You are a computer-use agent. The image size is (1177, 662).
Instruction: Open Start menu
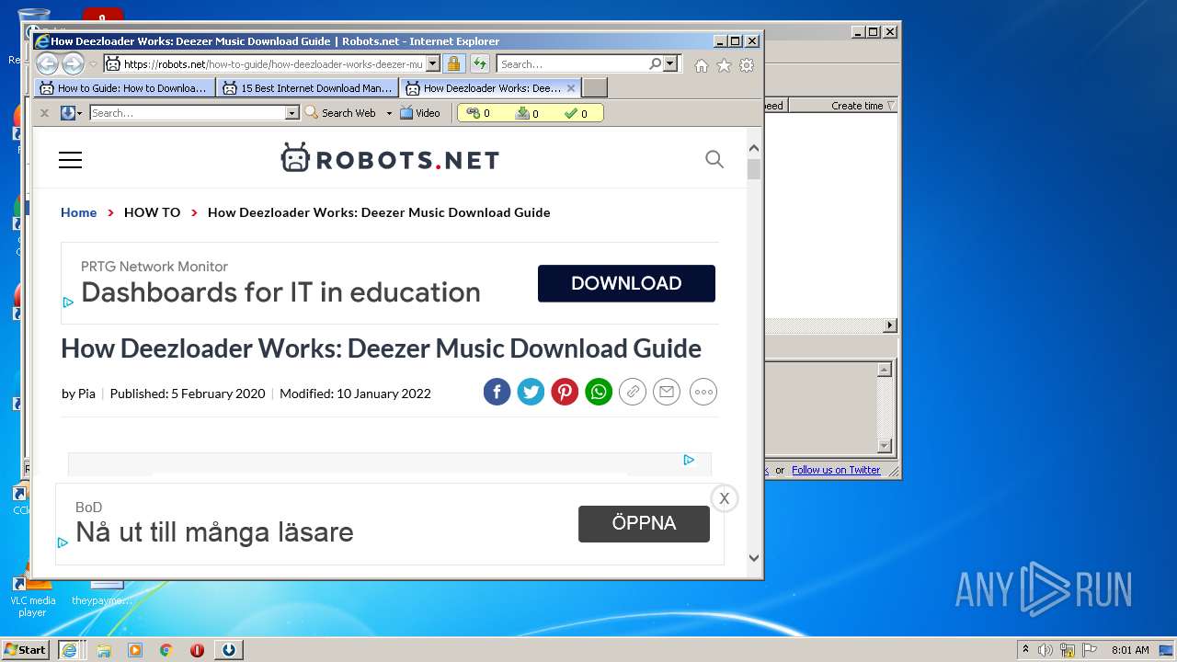(x=25, y=649)
